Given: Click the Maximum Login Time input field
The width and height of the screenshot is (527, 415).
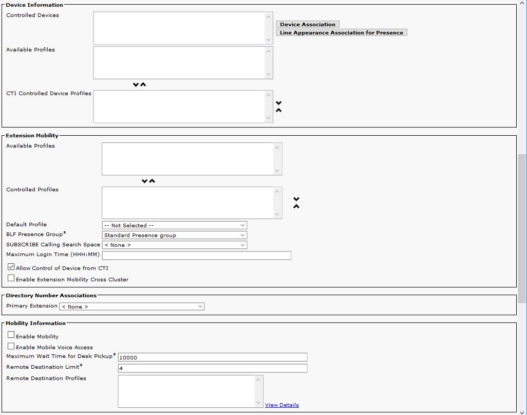Looking at the screenshot, I should [197, 256].
